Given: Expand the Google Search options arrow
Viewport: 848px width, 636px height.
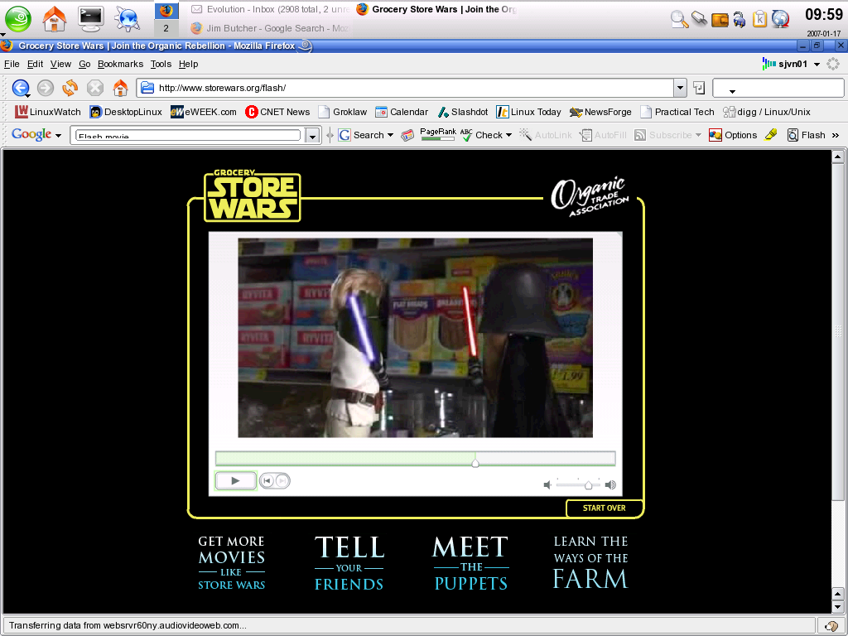Looking at the screenshot, I should [390, 135].
